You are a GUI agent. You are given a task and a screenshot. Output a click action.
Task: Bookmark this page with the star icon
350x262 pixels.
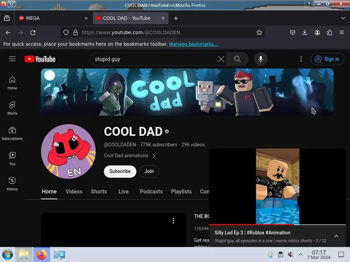[259, 32]
